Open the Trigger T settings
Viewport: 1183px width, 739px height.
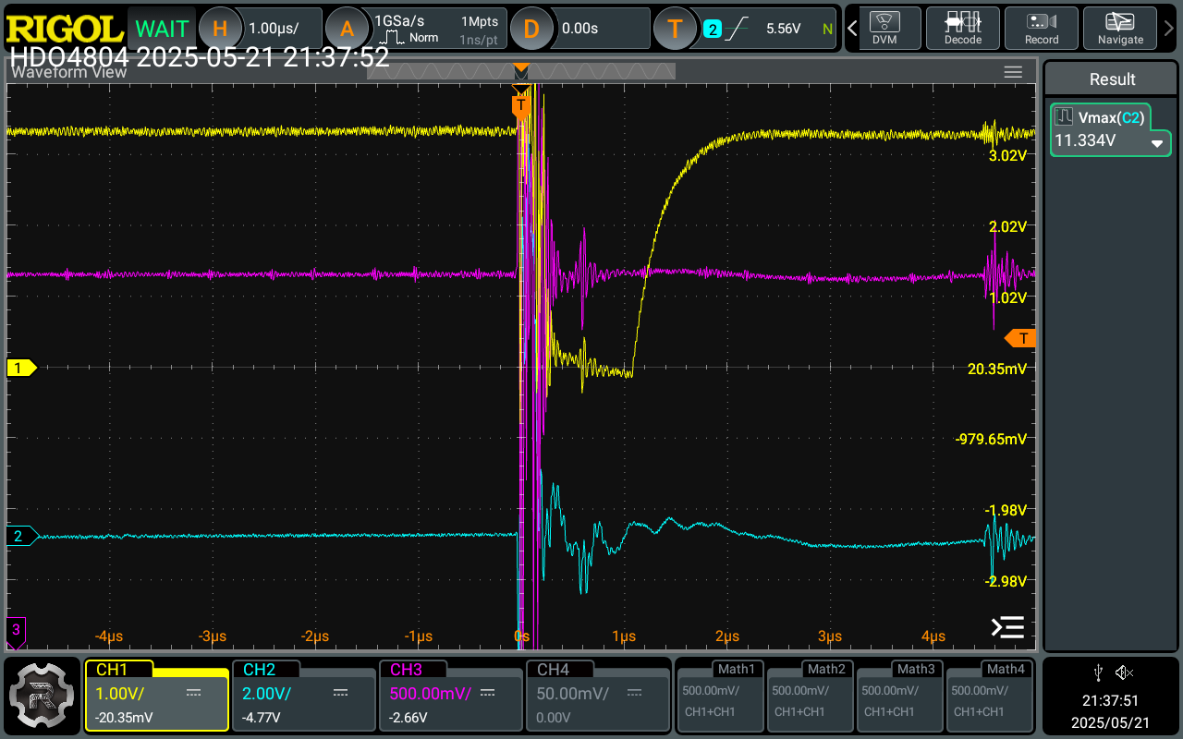(675, 29)
